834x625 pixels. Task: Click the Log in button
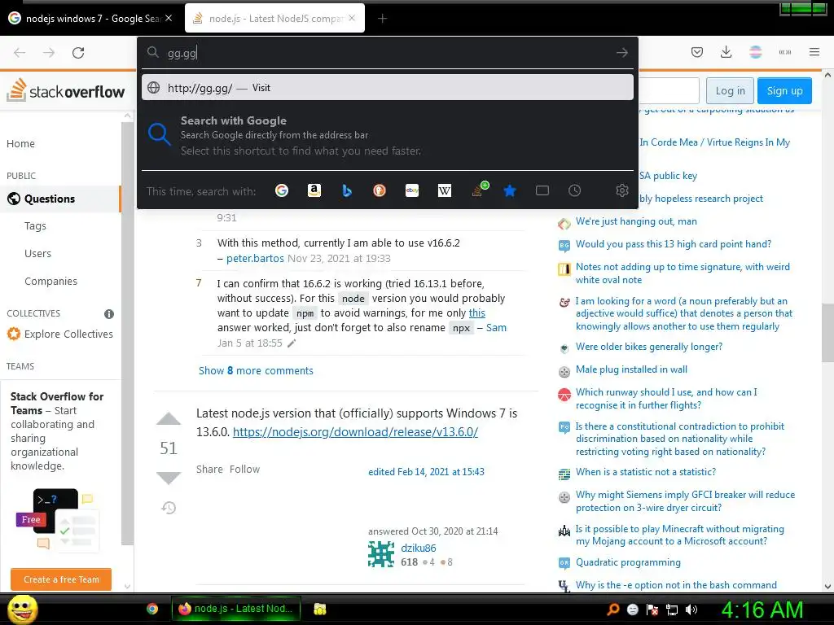[730, 91]
